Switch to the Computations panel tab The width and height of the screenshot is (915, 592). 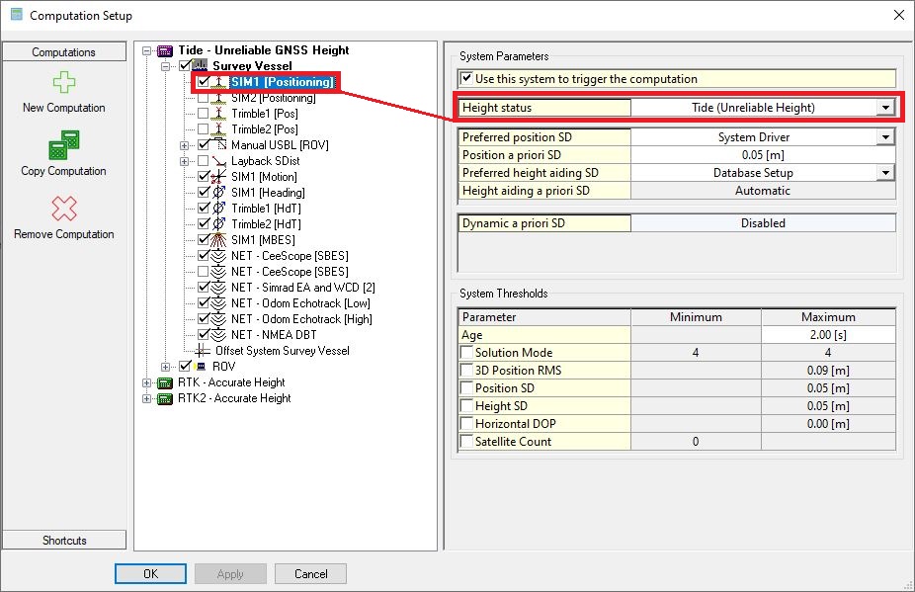[x=64, y=52]
